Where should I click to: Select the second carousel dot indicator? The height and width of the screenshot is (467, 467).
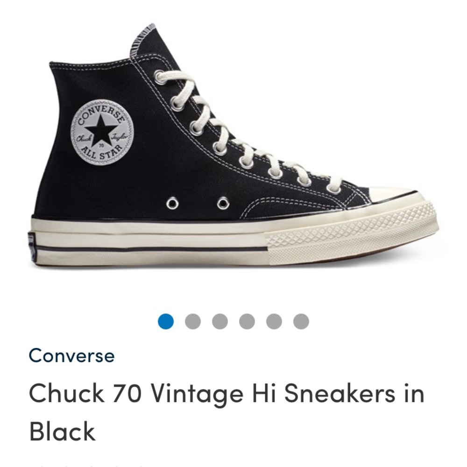coord(191,320)
